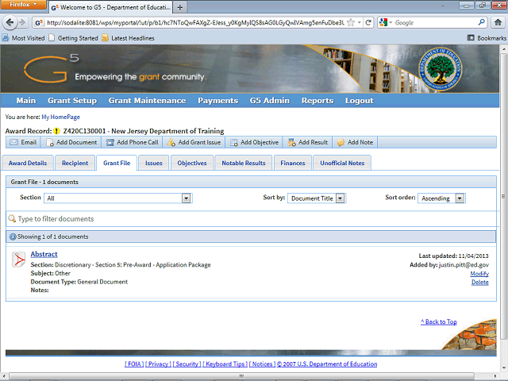
Task: Open the browser home page icon
Action: click(x=498, y=22)
